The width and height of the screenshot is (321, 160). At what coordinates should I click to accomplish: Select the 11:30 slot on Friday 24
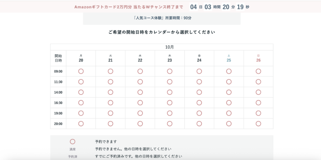[x=199, y=82]
